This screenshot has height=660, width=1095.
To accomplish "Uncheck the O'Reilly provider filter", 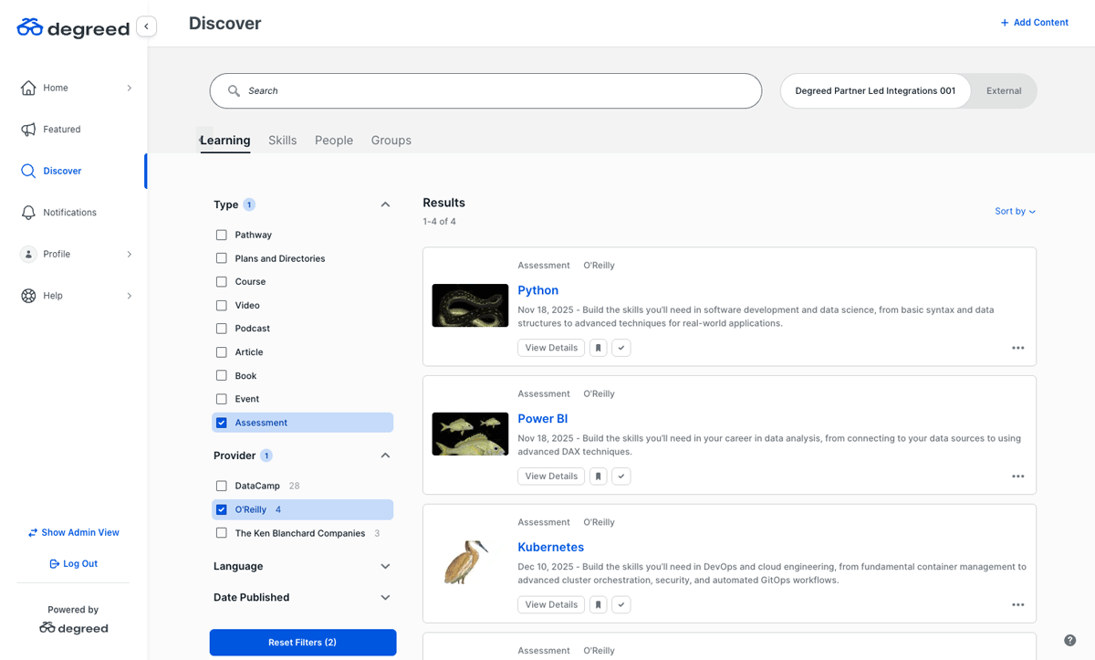I will point(221,509).
